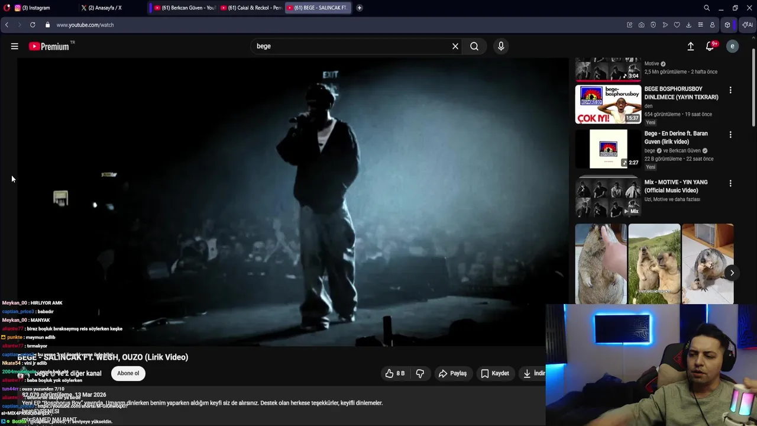Select the BEGE - SALINCAK tab
The image size is (757, 426).
pyautogui.click(x=318, y=8)
